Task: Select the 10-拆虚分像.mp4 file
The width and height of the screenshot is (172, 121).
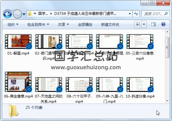Action: tap(140, 84)
